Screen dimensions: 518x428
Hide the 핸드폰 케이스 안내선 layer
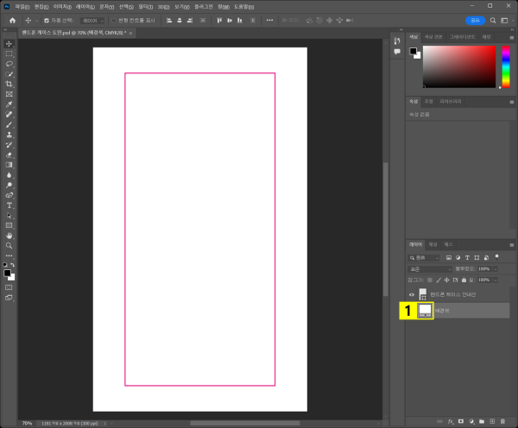412,294
